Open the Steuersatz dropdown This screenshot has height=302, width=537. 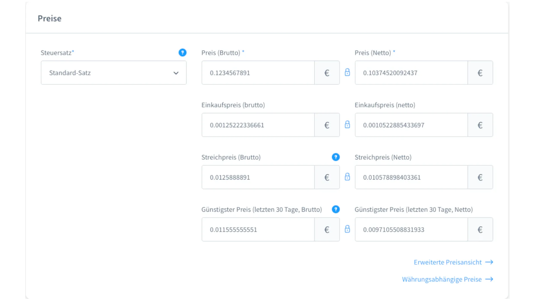tap(113, 73)
